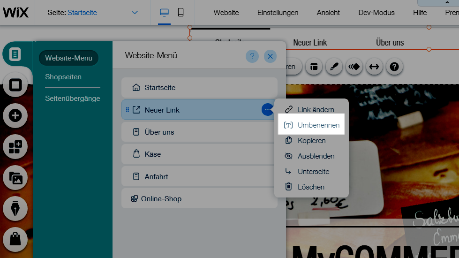This screenshot has height=258, width=459.
Task: Open Shopseiten section
Action: [63, 77]
